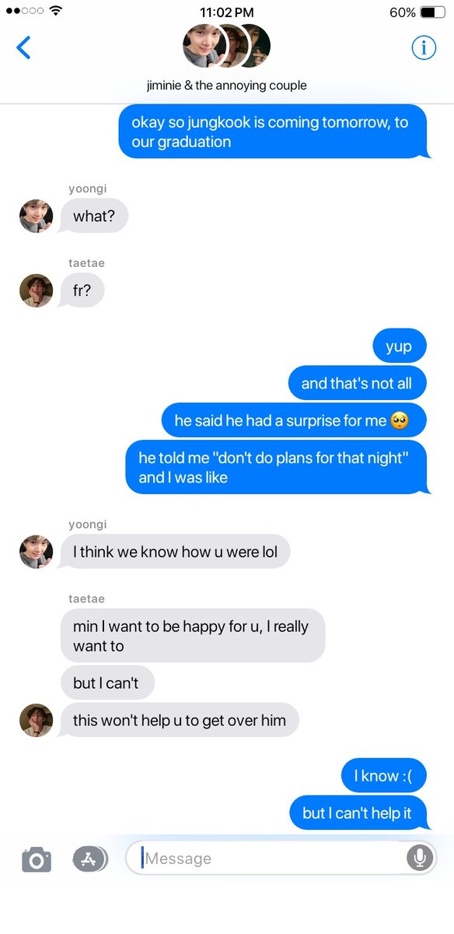Select "I think we know how u were lol"

[175, 552]
